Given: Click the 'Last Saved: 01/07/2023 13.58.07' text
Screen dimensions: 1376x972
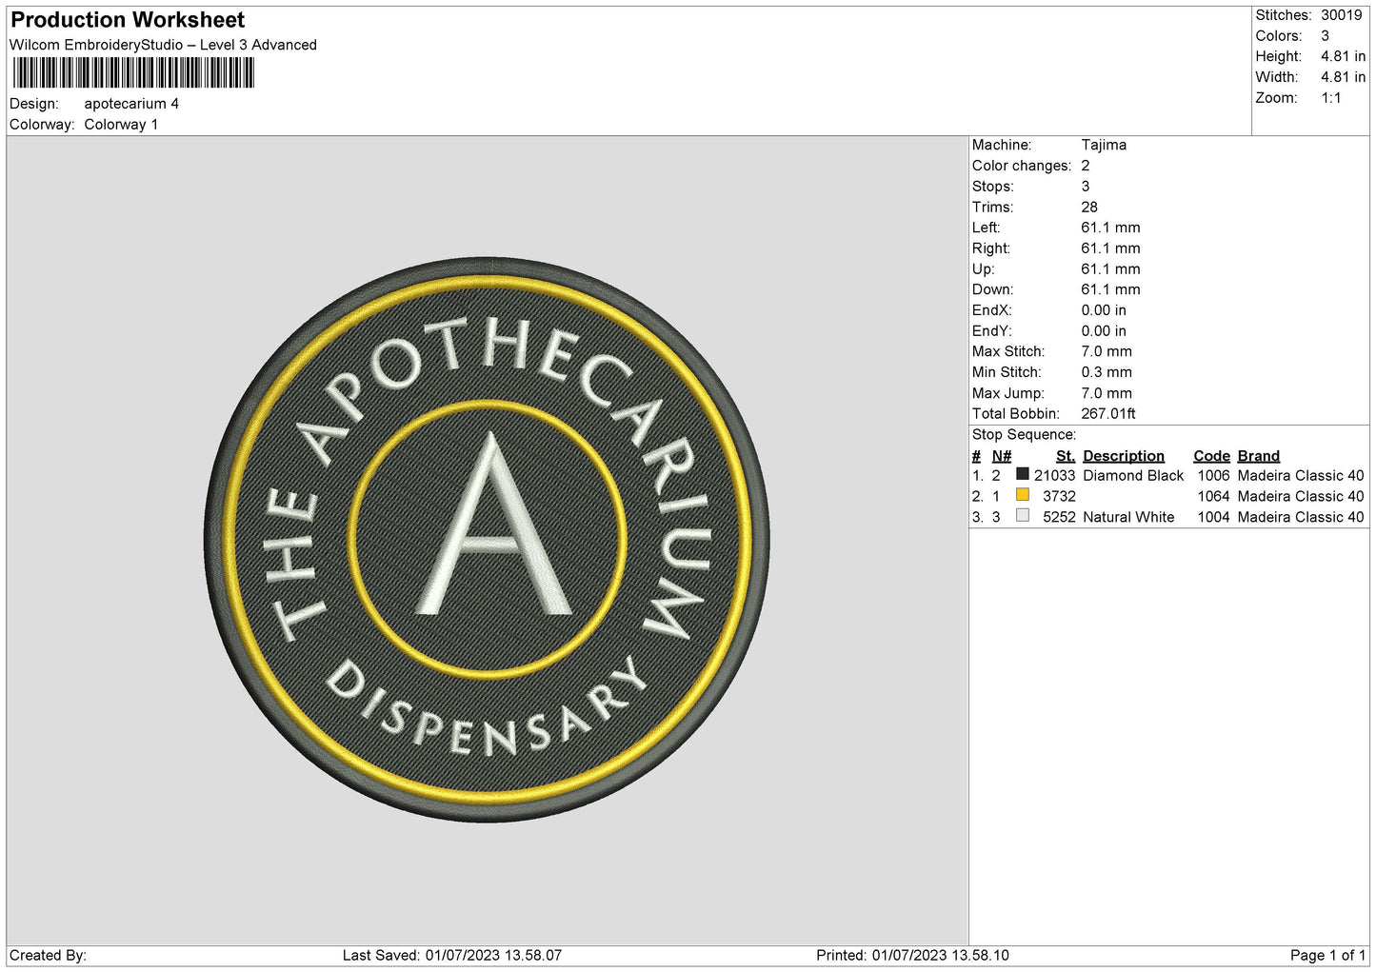Looking at the screenshot, I should coord(452,956).
